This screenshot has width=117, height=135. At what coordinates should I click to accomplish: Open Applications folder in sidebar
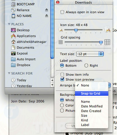[x=23, y=36]
